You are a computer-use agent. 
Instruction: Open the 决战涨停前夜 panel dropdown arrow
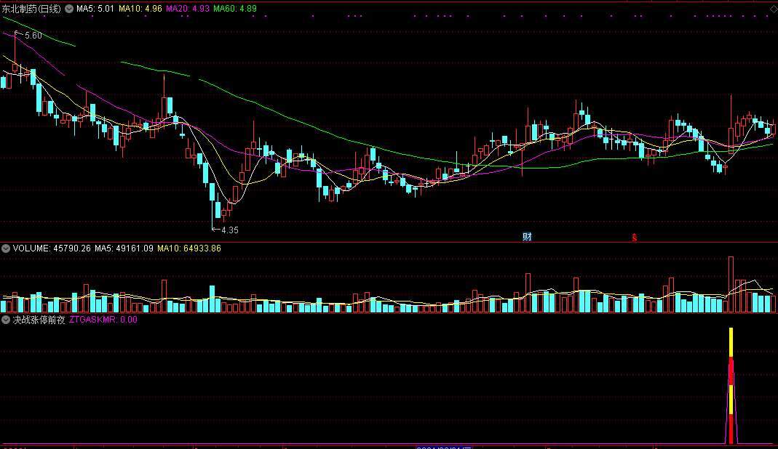tap(6, 320)
